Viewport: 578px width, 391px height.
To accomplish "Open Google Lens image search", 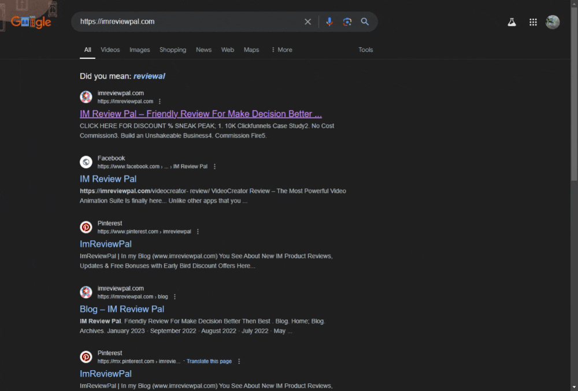I will pos(347,22).
